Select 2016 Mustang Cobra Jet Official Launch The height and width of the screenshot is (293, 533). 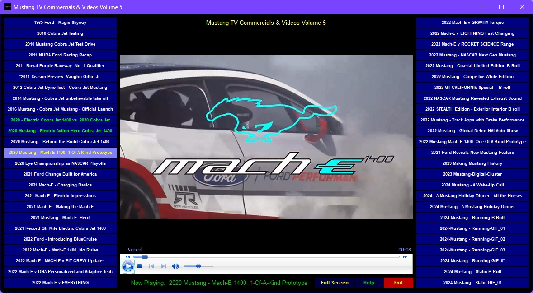[x=60, y=109]
